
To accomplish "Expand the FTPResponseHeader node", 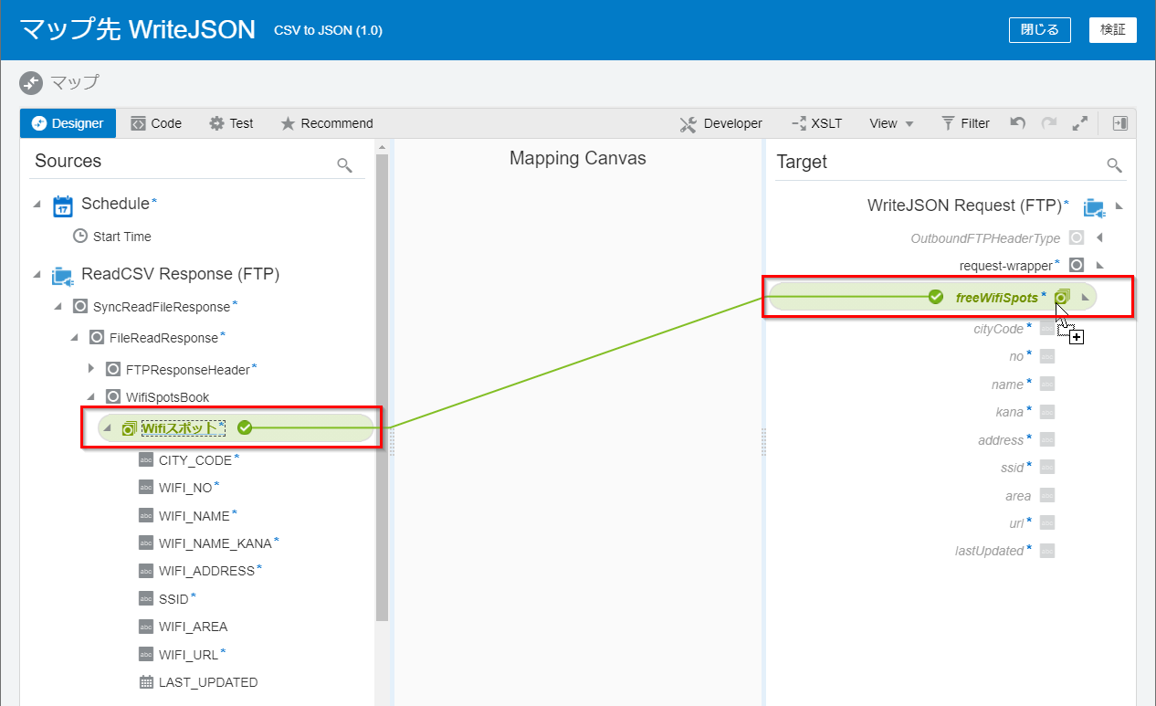I will [91, 369].
